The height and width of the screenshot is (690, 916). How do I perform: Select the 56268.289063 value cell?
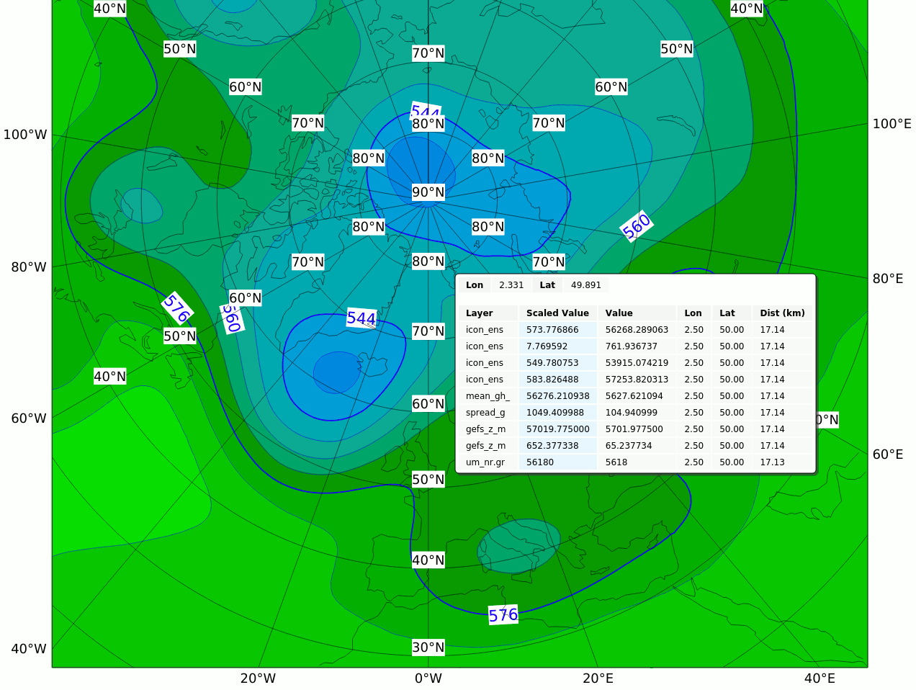pos(637,330)
